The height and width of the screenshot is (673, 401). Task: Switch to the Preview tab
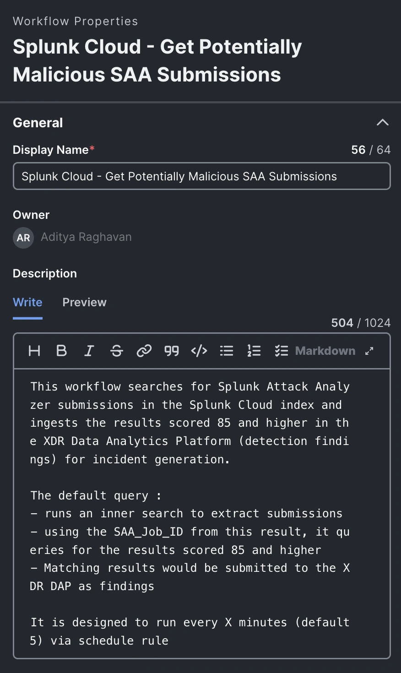(85, 302)
